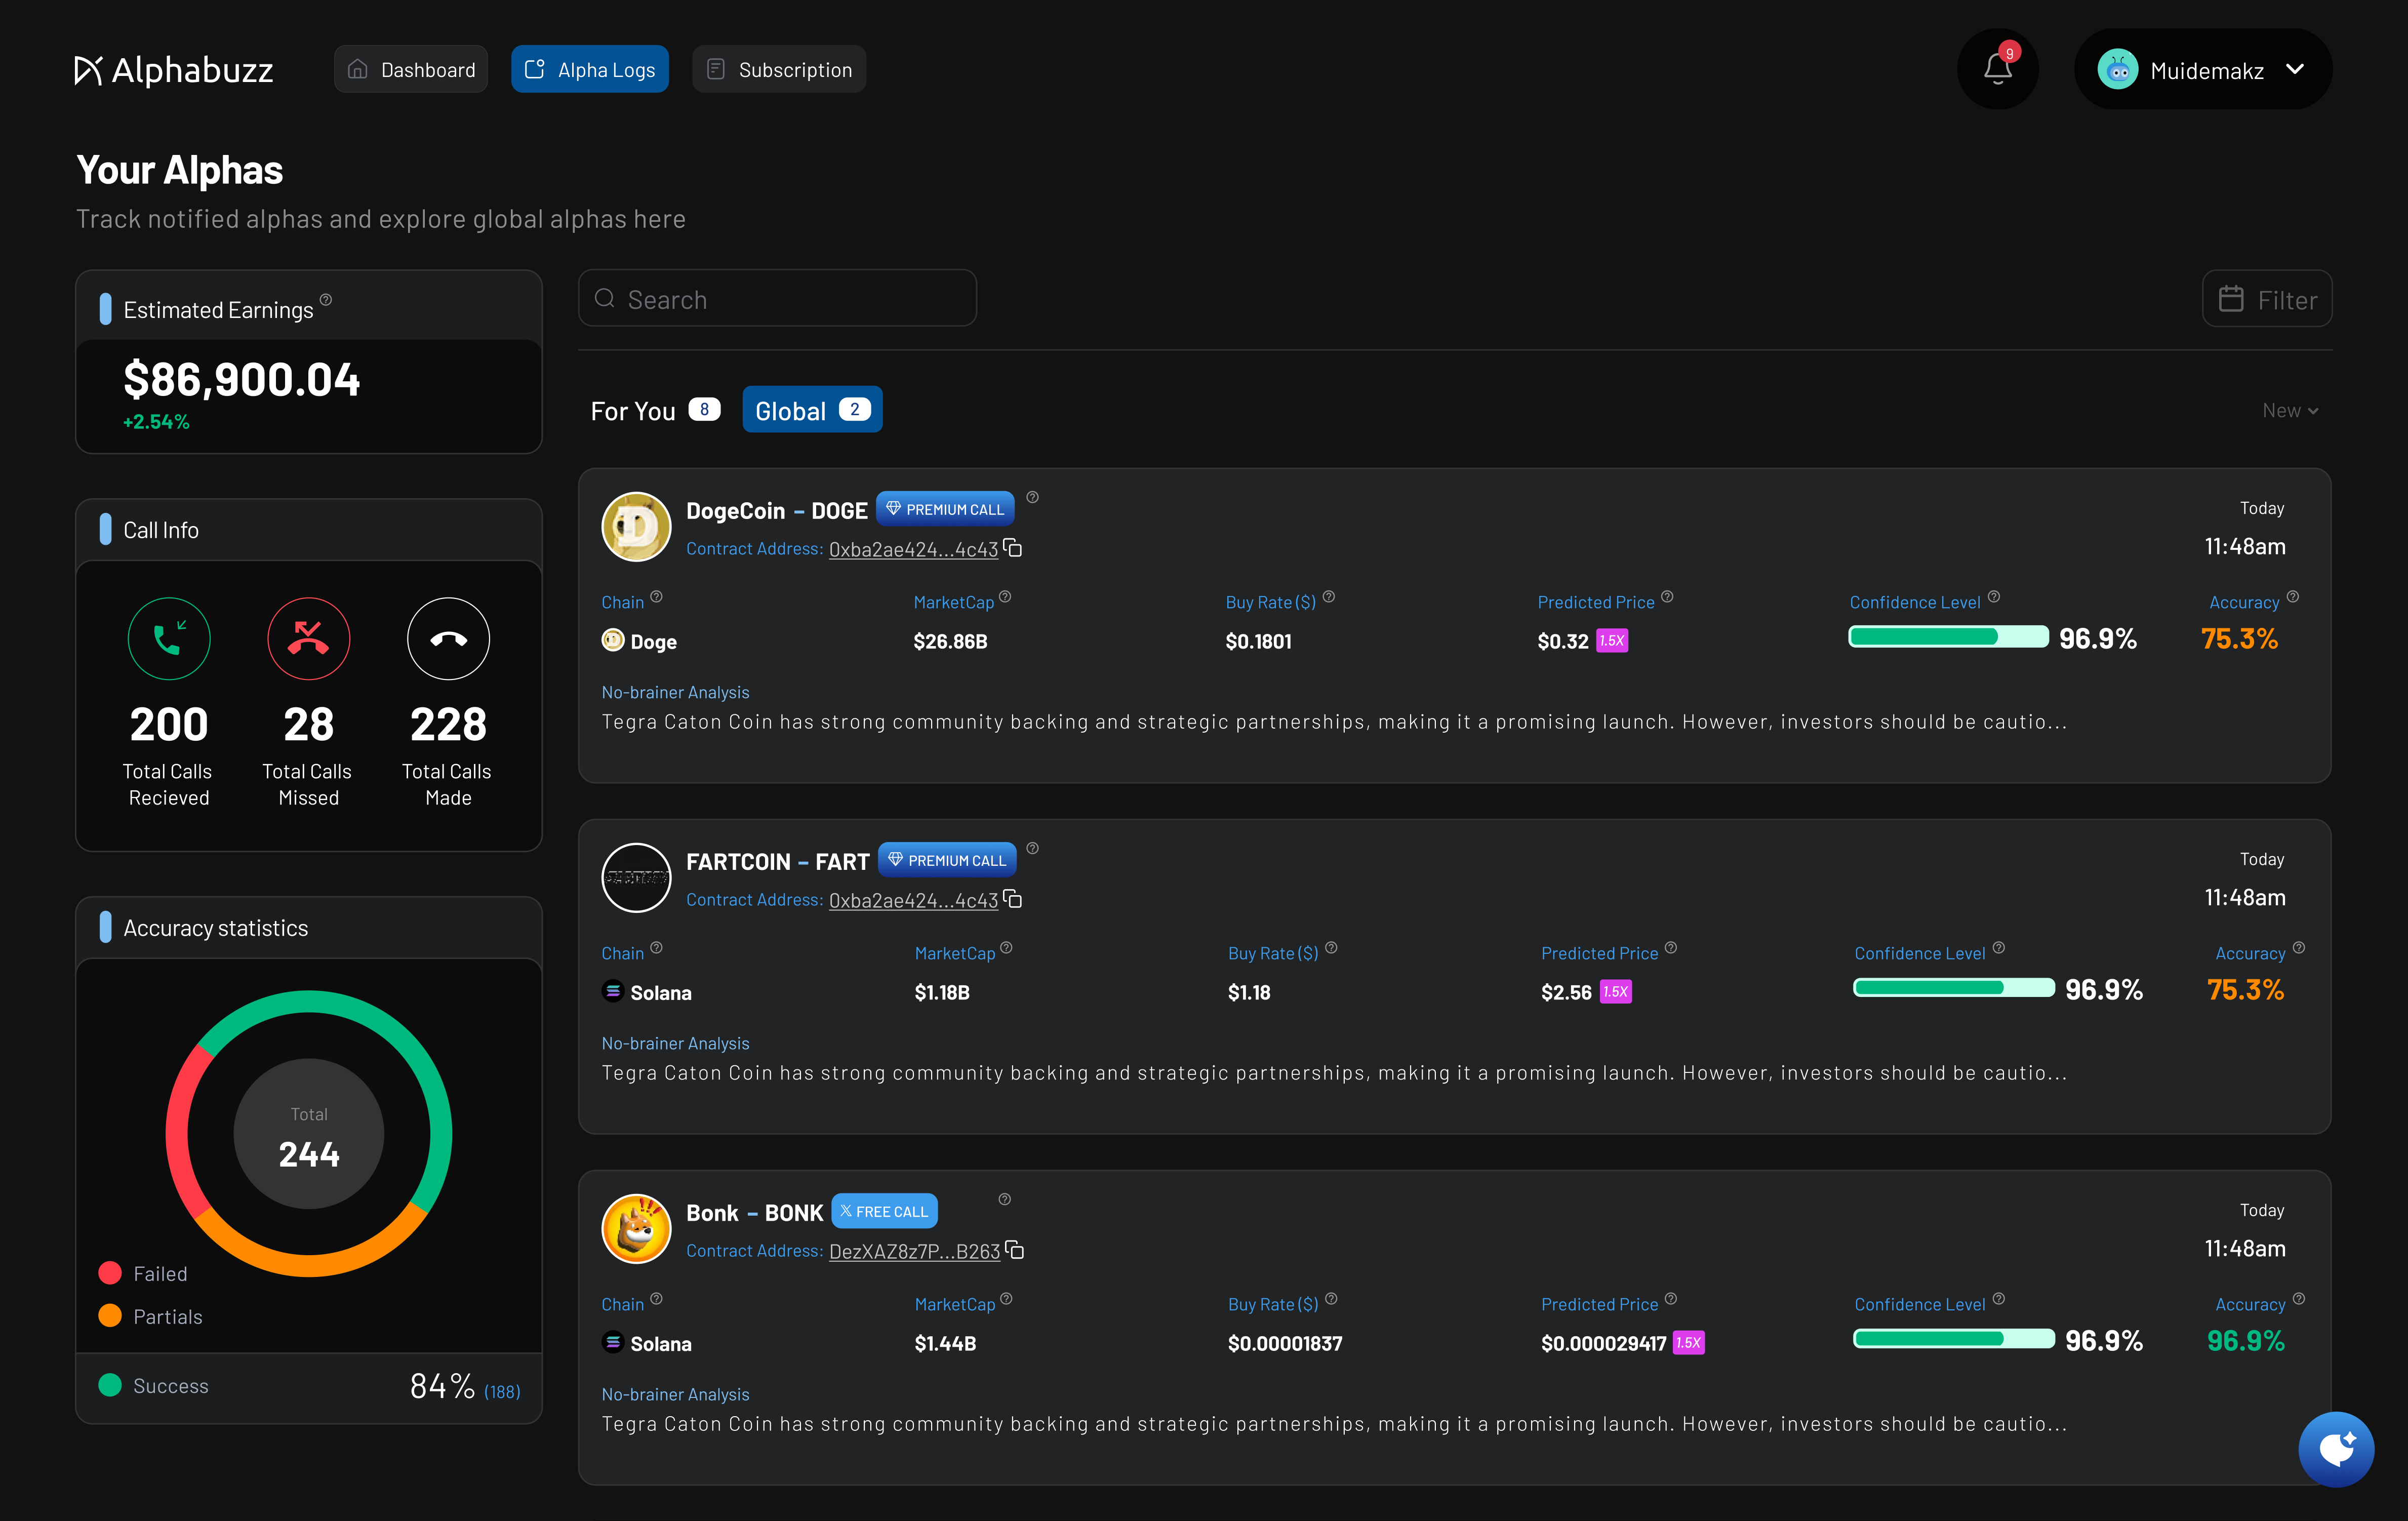Switch to the For You tab
The height and width of the screenshot is (1521, 2408).
click(x=655, y=410)
